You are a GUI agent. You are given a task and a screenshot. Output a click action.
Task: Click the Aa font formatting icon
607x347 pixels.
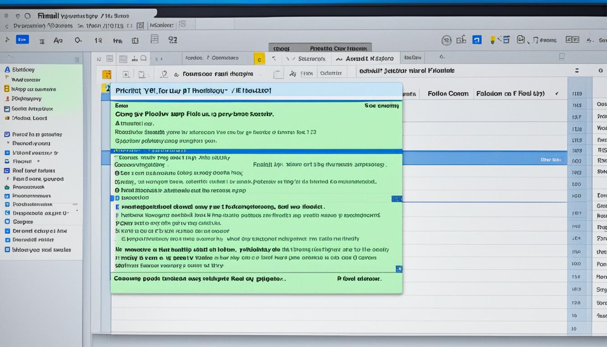(57, 40)
